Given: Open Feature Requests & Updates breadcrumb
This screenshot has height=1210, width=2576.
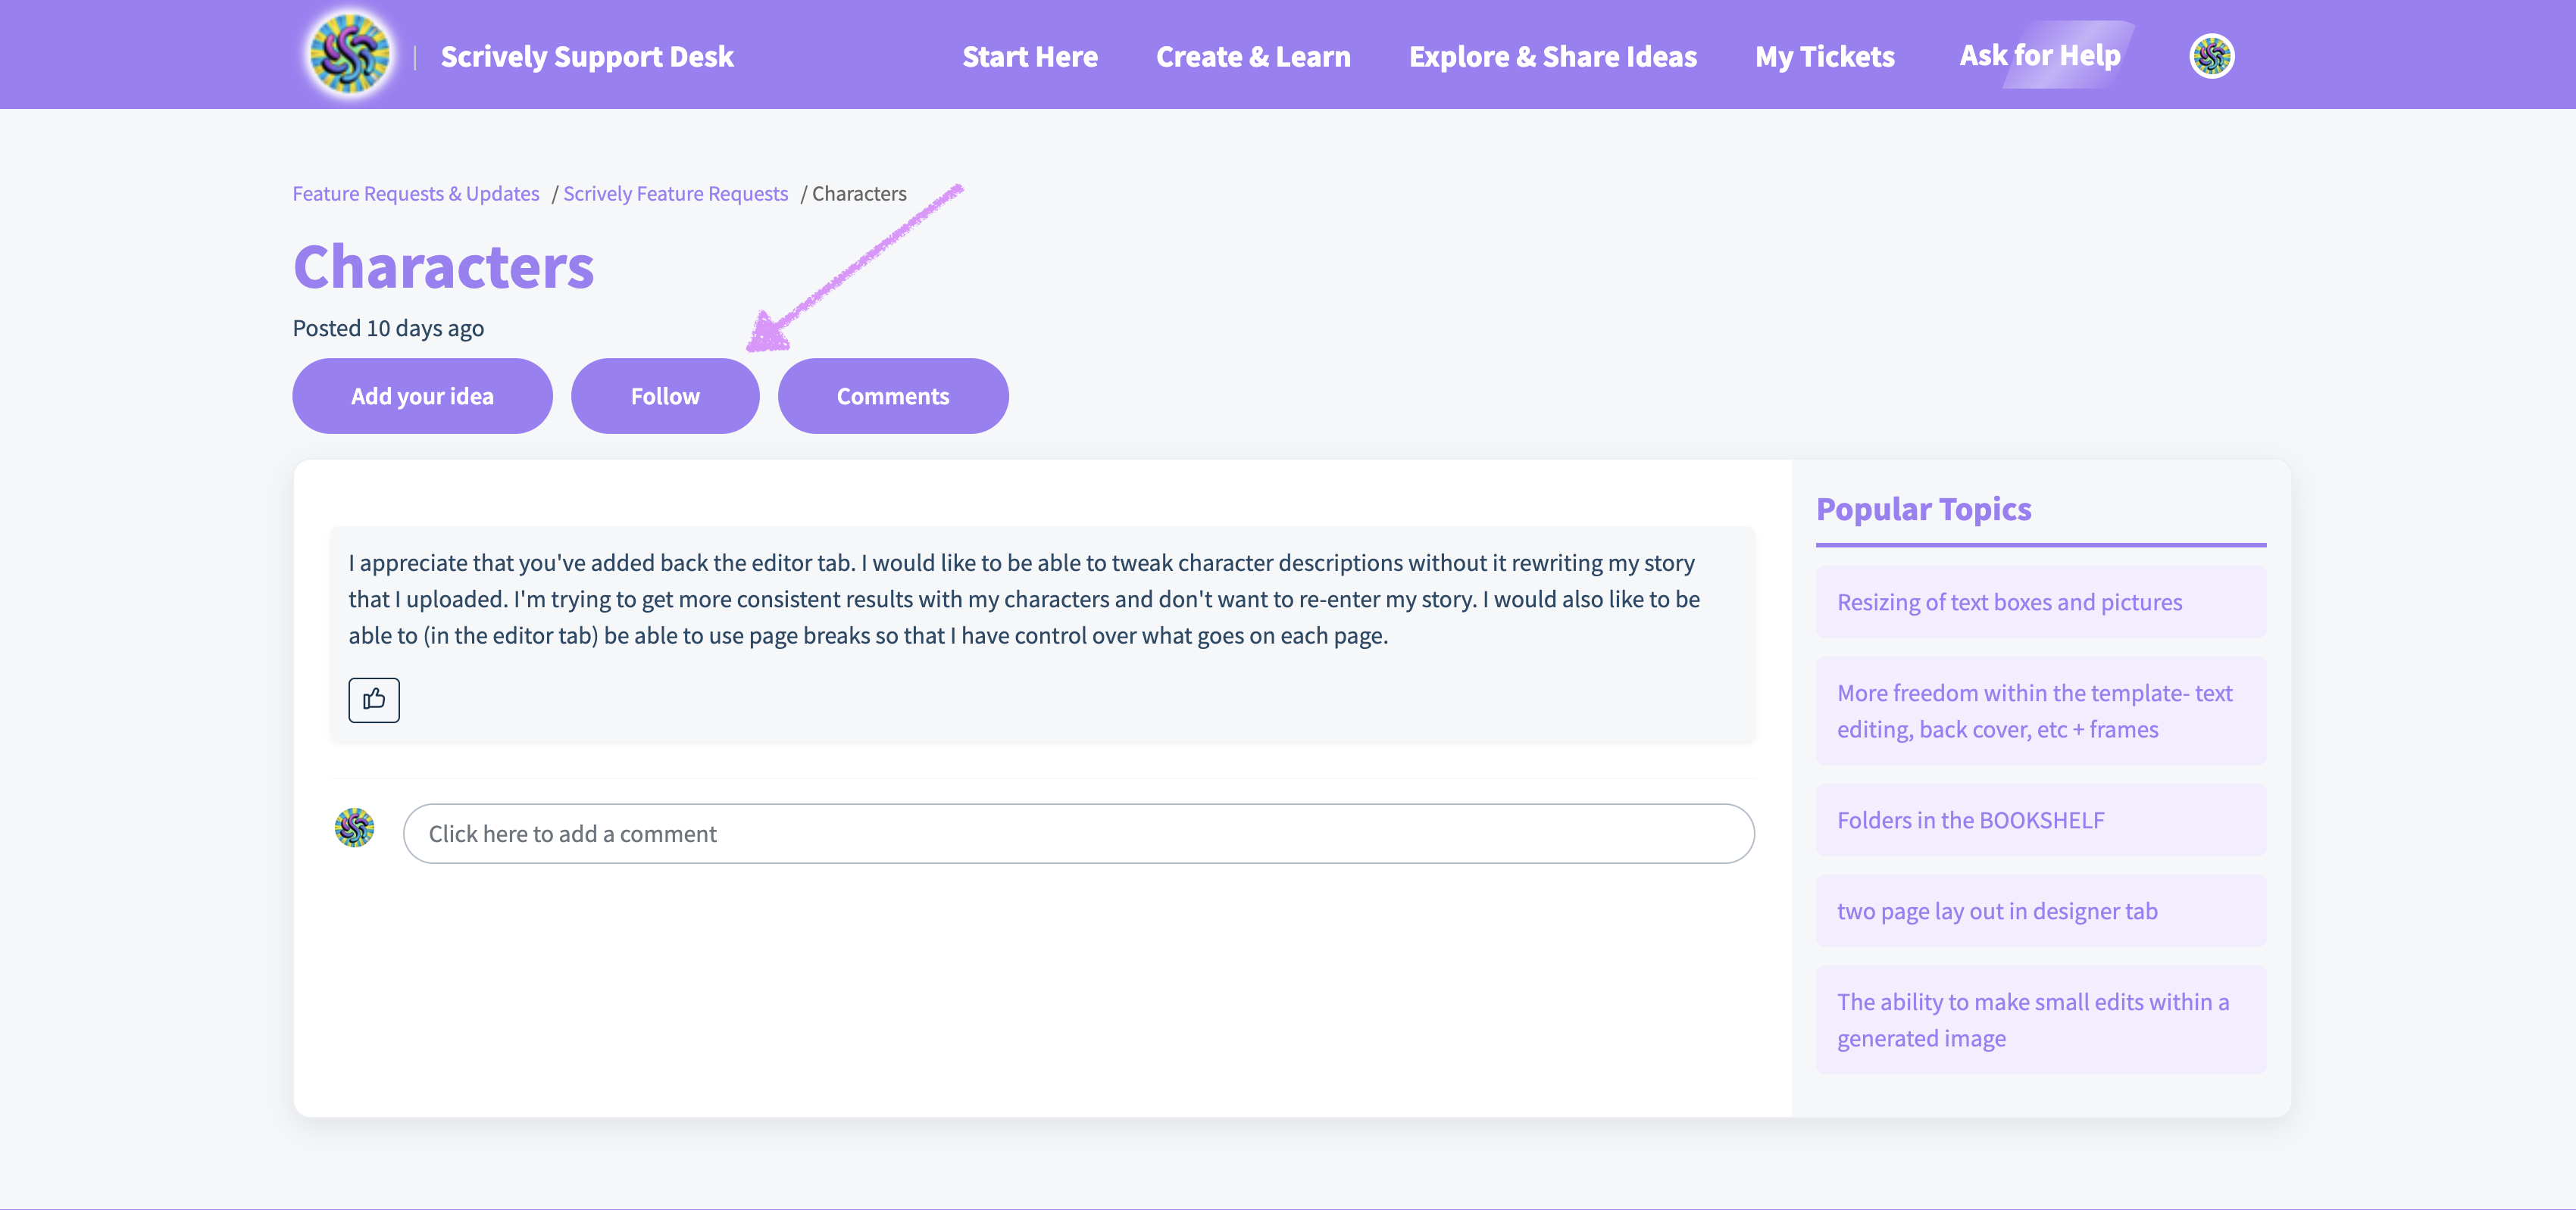Looking at the screenshot, I should 415,194.
